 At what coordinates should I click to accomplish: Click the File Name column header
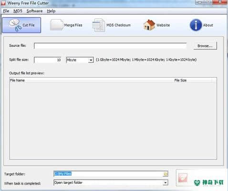pos(92,80)
